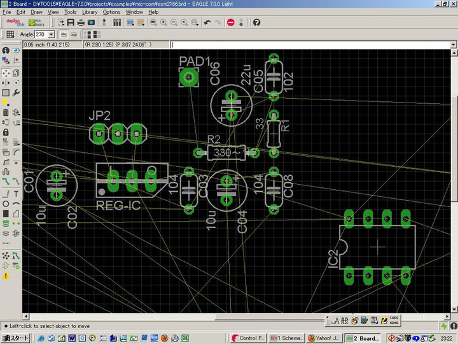
Task: Click the red Stop command icon
Action: click(x=230, y=22)
